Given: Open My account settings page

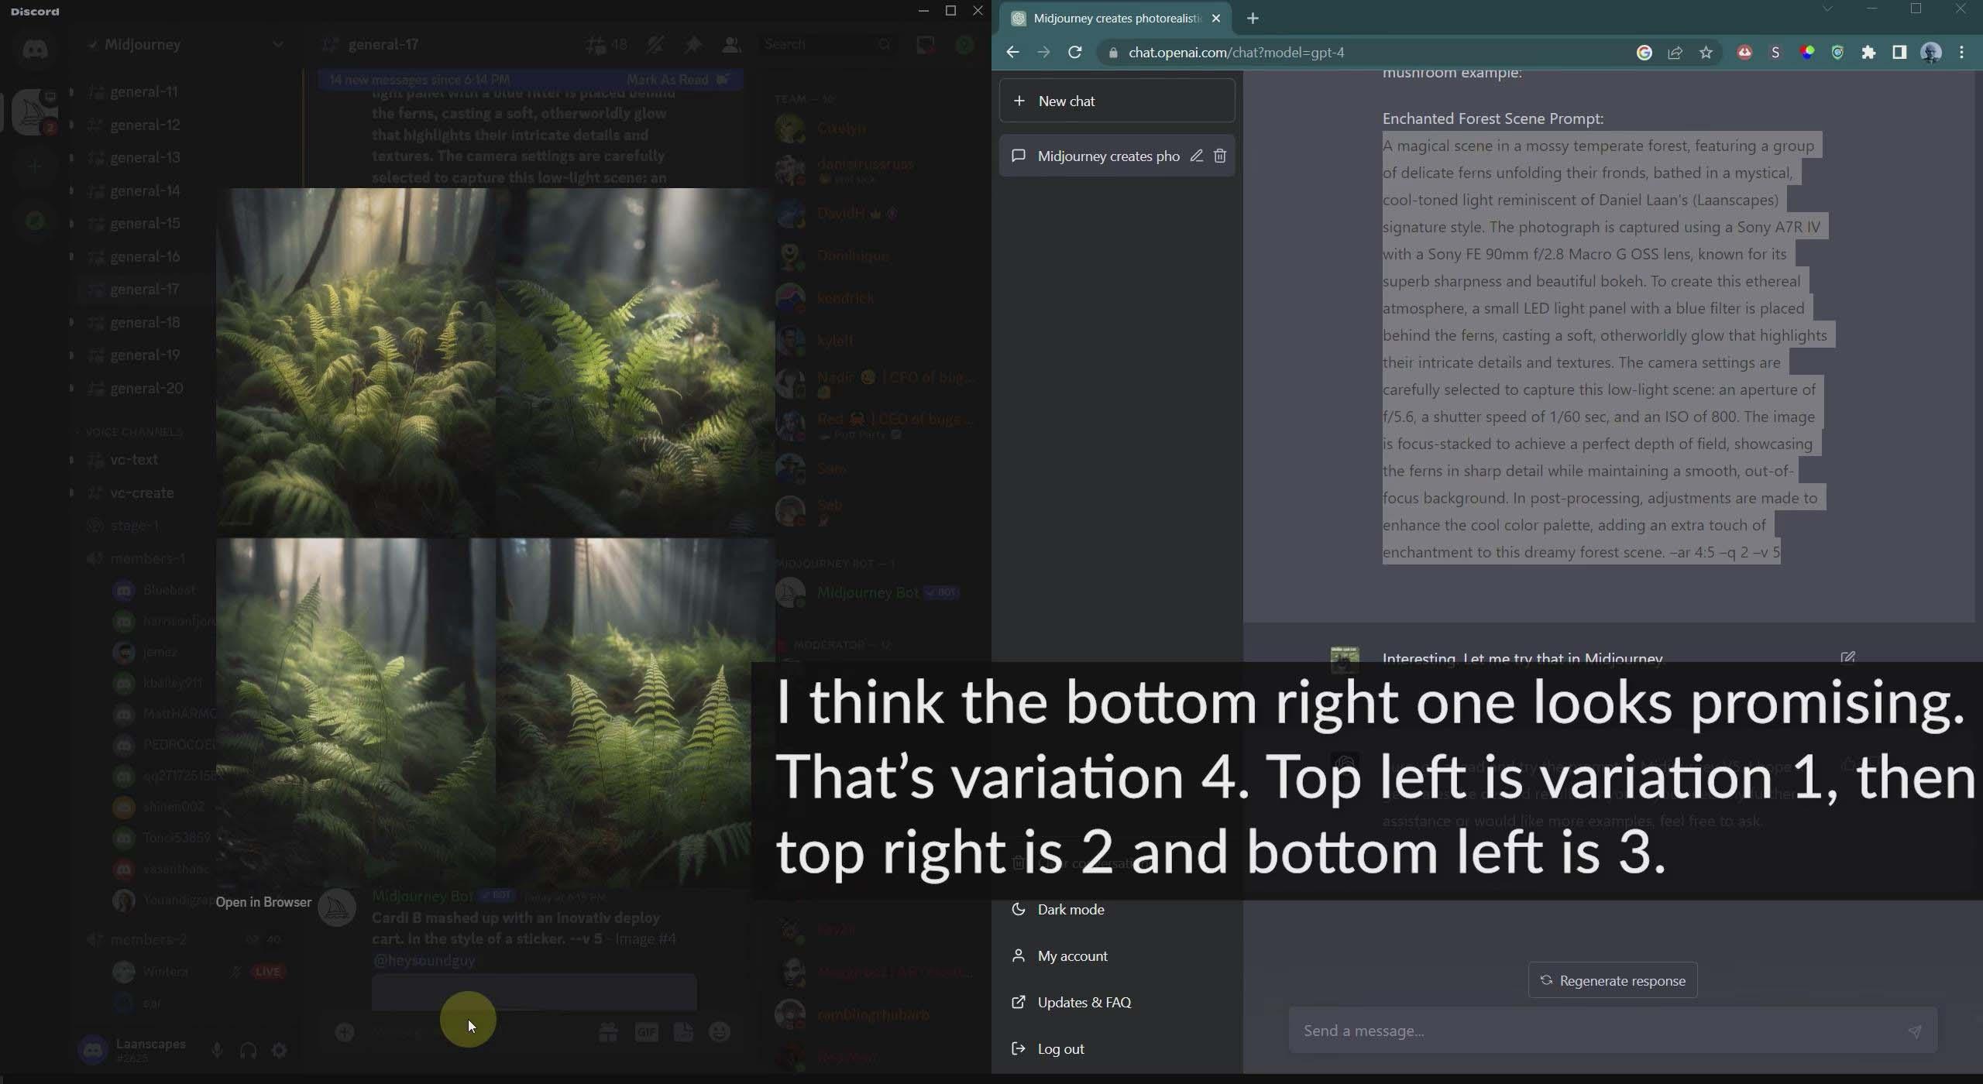Looking at the screenshot, I should (x=1070, y=955).
